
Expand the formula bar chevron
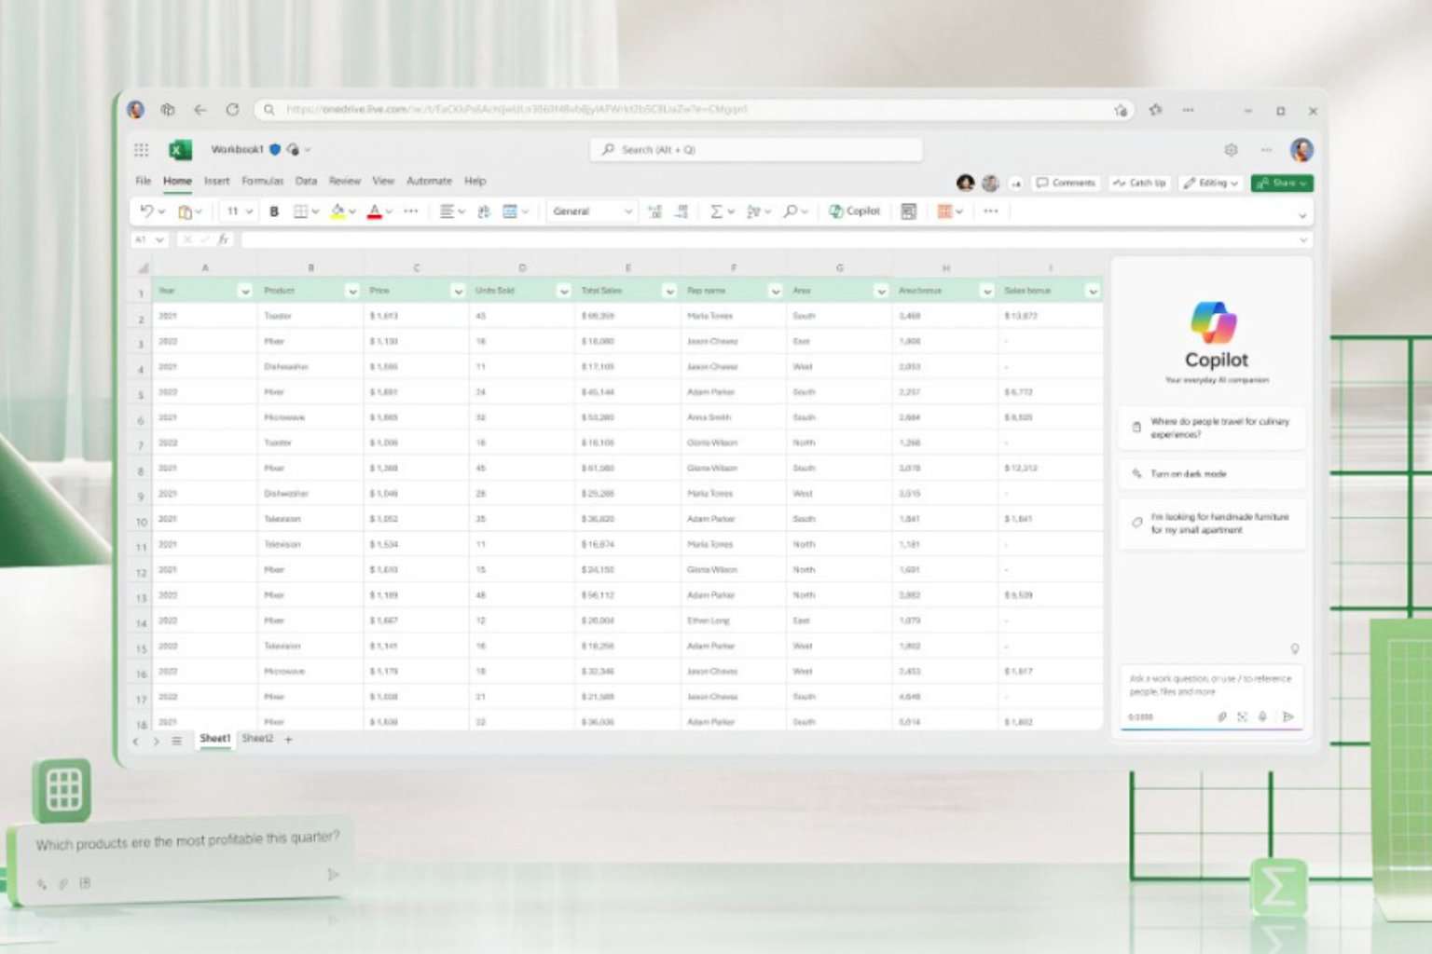coord(1302,240)
